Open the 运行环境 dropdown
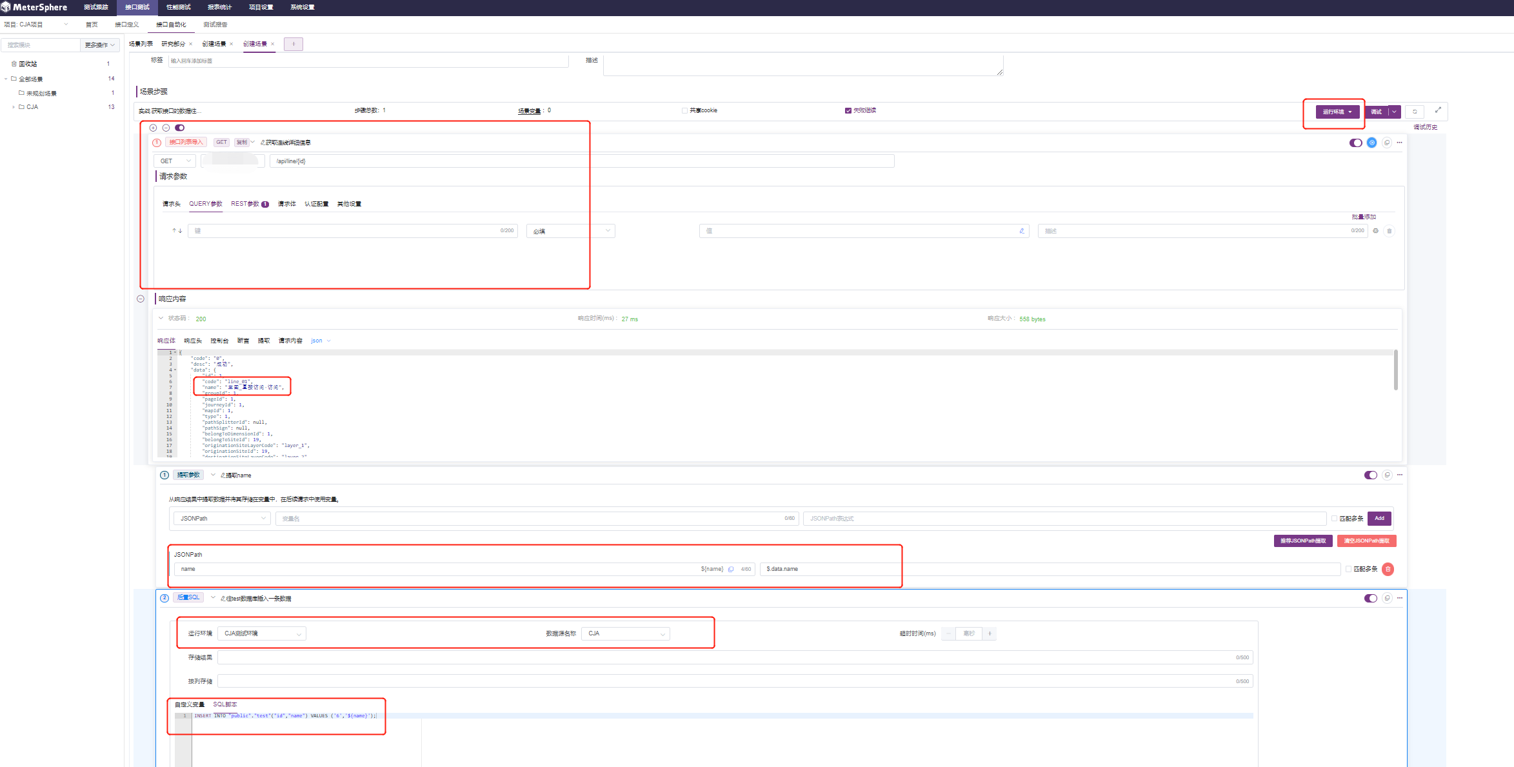This screenshot has height=767, width=1514. point(1337,112)
